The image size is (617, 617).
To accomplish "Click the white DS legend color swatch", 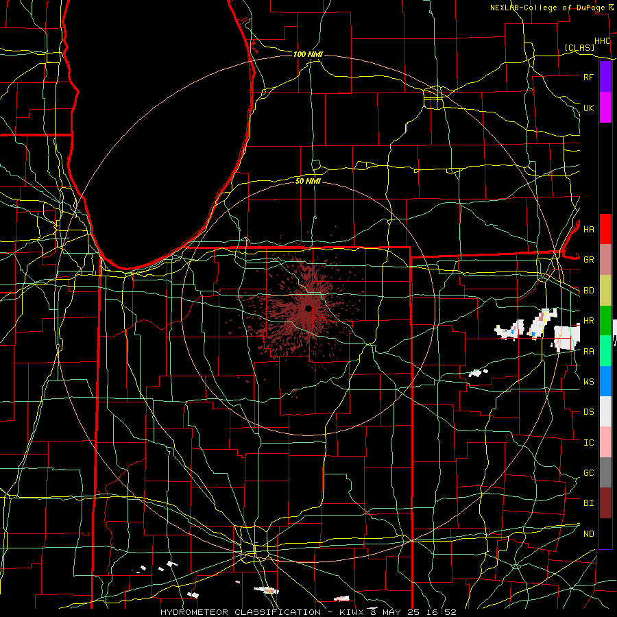I will [x=605, y=411].
